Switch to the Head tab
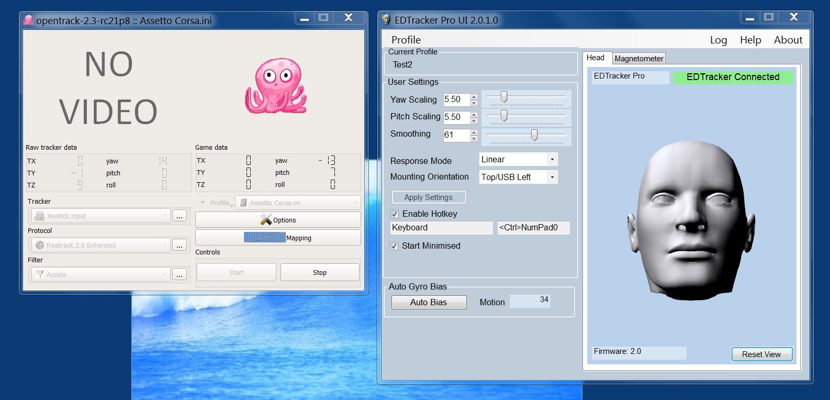Image resolution: width=830 pixels, height=400 pixels. coord(596,58)
